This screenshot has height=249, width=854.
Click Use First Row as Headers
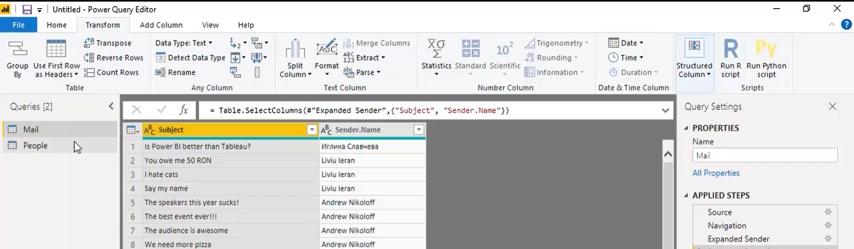pos(56,59)
